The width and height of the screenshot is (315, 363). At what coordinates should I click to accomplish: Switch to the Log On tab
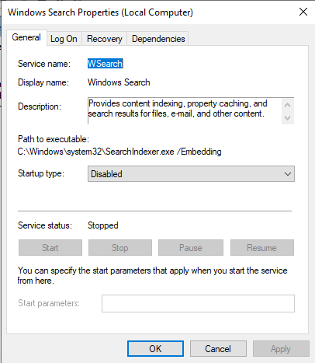tap(64, 39)
